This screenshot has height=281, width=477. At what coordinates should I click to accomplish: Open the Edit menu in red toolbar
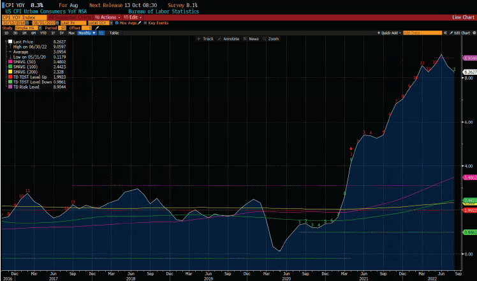click(x=131, y=17)
